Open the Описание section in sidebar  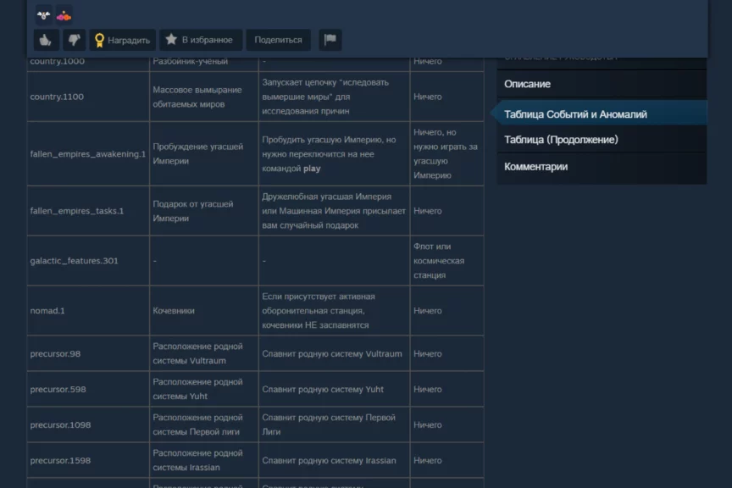pyautogui.click(x=527, y=84)
